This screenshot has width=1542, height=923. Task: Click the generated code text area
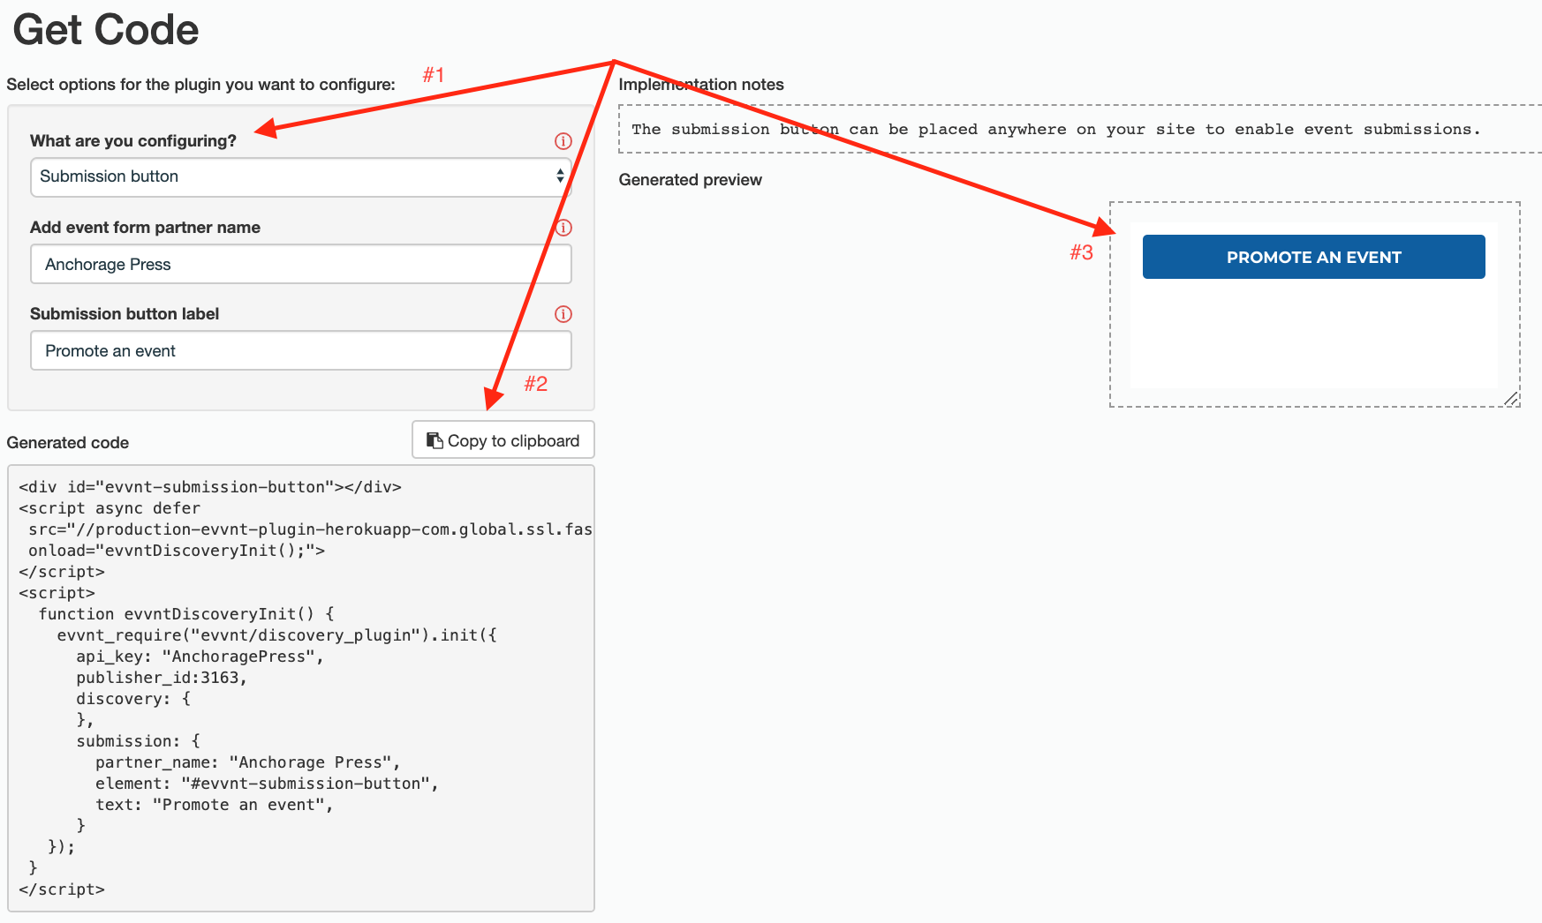[x=301, y=688]
